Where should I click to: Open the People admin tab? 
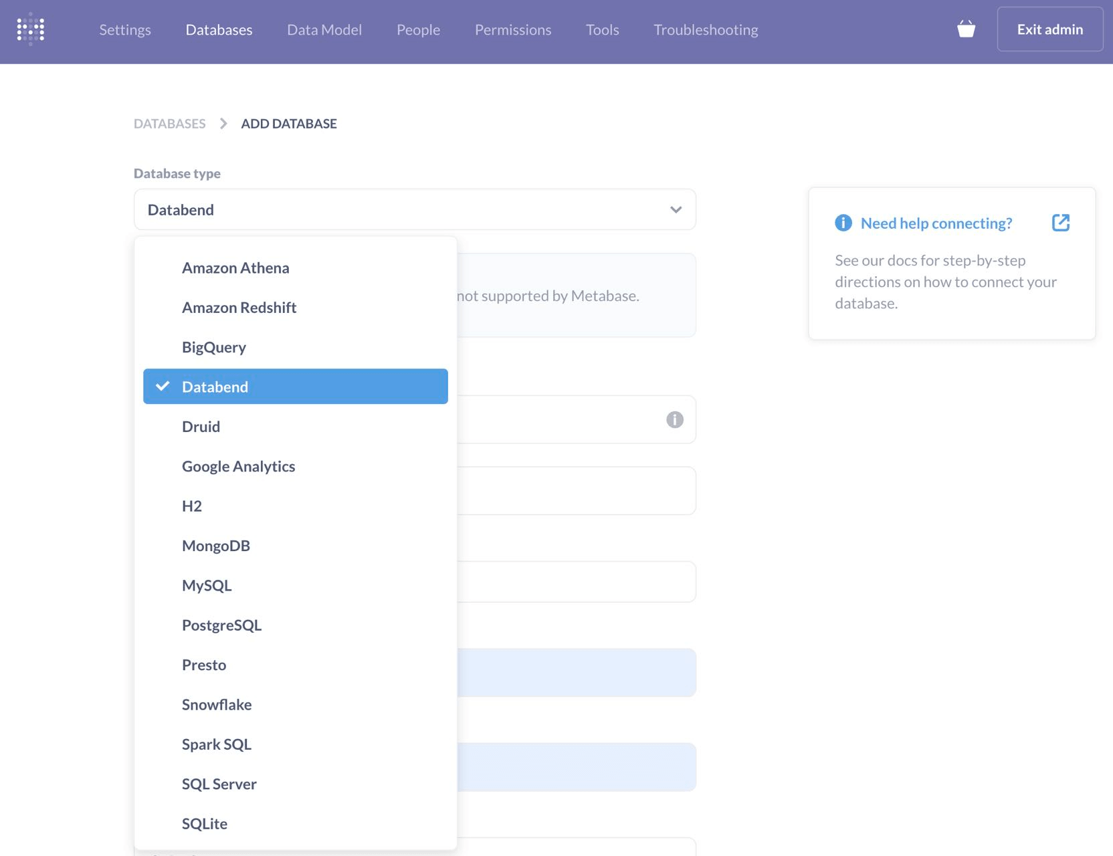pyautogui.click(x=418, y=29)
